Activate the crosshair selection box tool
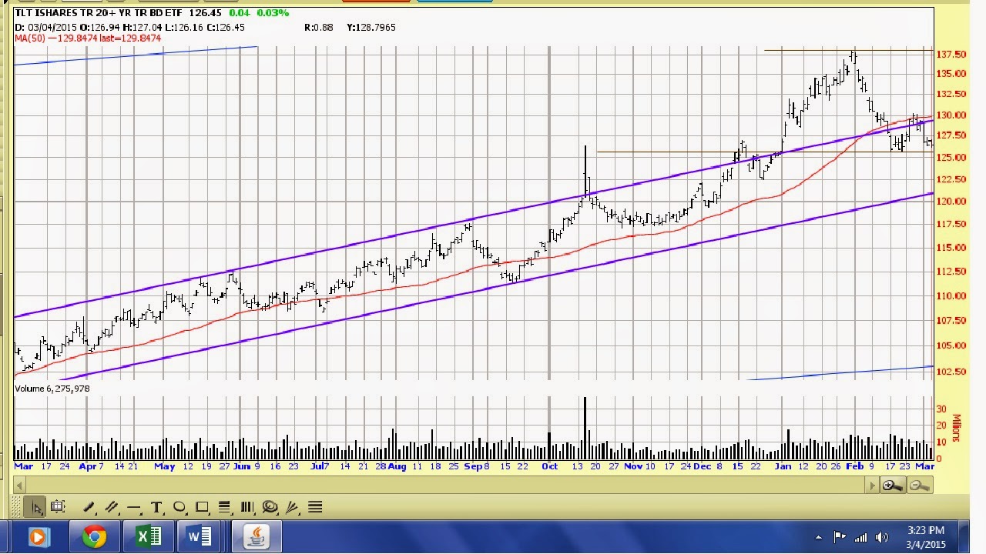The image size is (986, 554). tap(58, 507)
